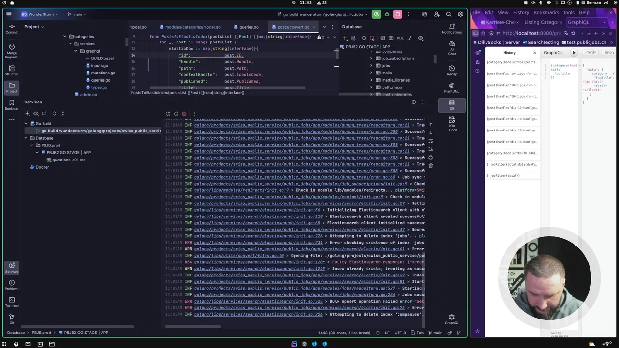The width and height of the screenshot is (619, 348).
Task: Toggle the view options eye in Services
Action: pos(36,113)
